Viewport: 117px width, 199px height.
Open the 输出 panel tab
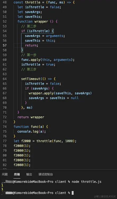(x=29, y=174)
